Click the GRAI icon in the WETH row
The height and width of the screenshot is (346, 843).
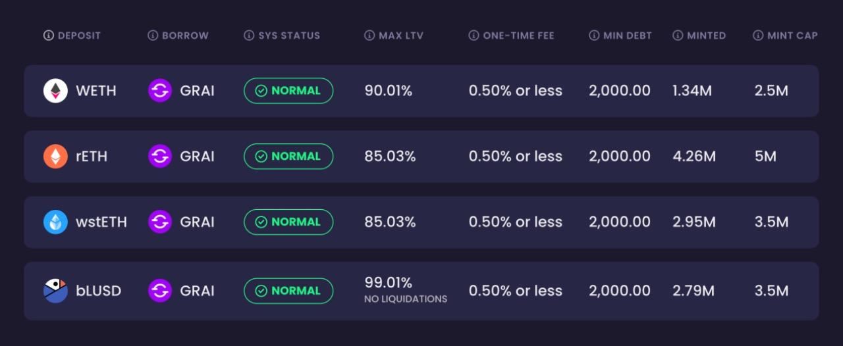click(x=160, y=91)
